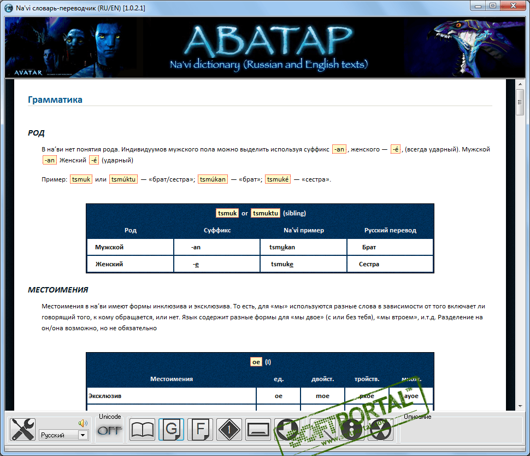Screen dimensions: 530x456
Task: Click the oe cell in Эксклюзив row
Action: click(x=279, y=396)
